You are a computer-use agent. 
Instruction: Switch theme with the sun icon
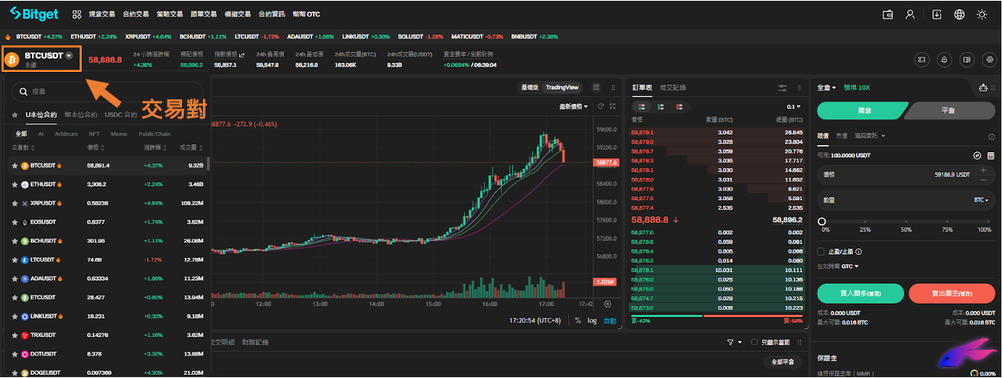(x=982, y=14)
